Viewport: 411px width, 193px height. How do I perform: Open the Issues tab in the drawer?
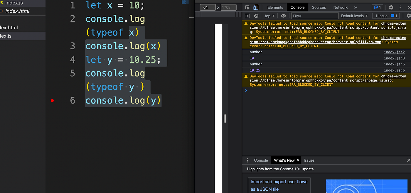point(309,160)
